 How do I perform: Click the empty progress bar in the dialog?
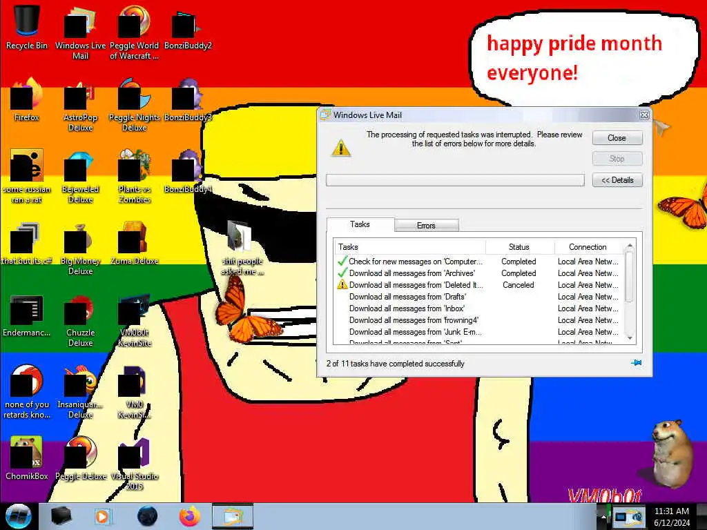click(455, 180)
